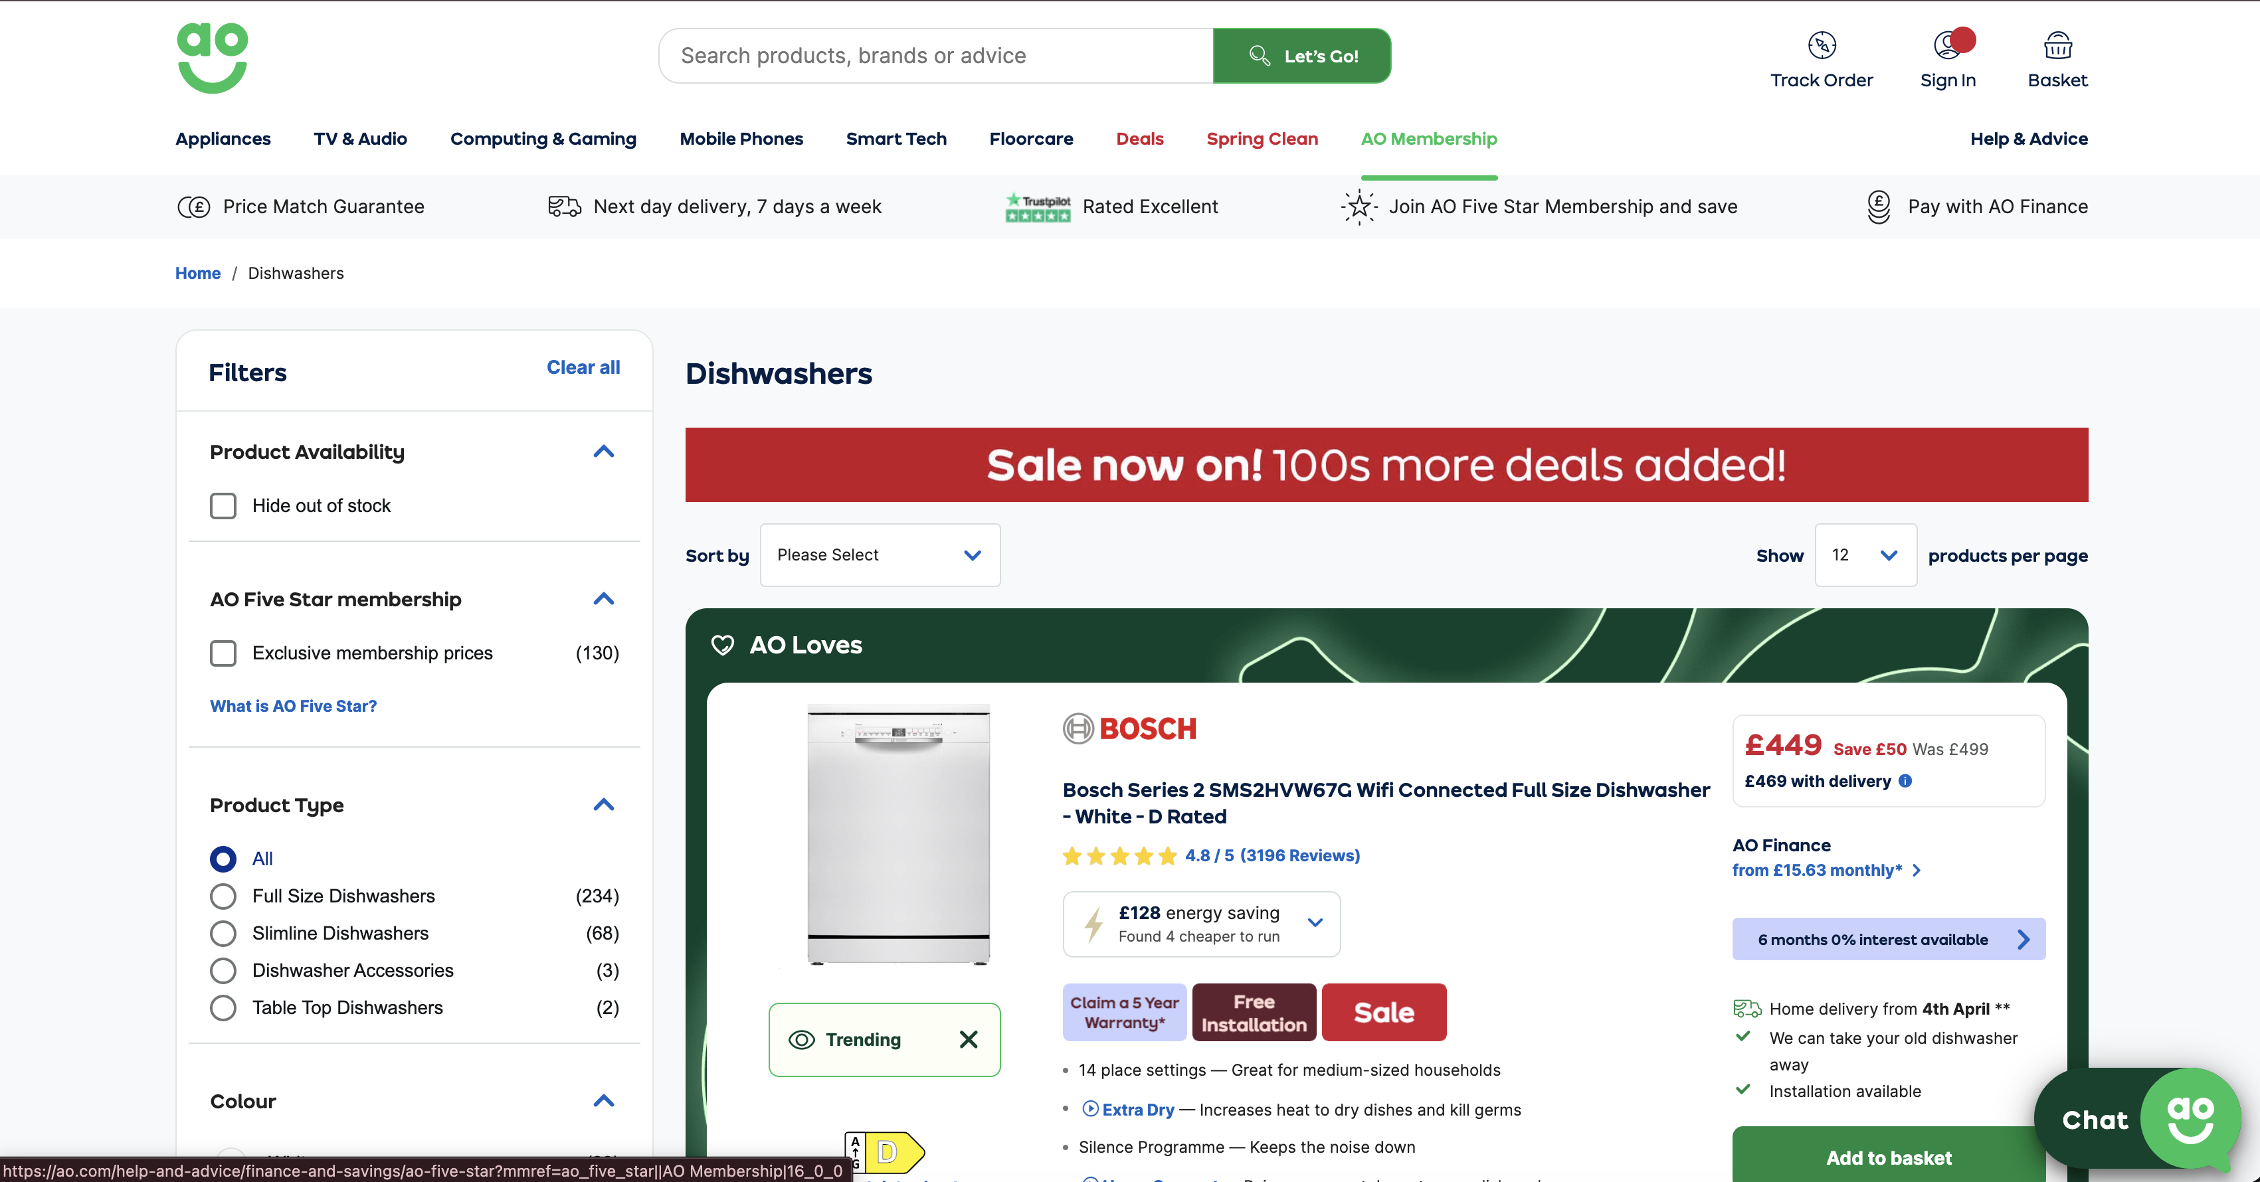Click the Extra Dry play icon

(1089, 1108)
